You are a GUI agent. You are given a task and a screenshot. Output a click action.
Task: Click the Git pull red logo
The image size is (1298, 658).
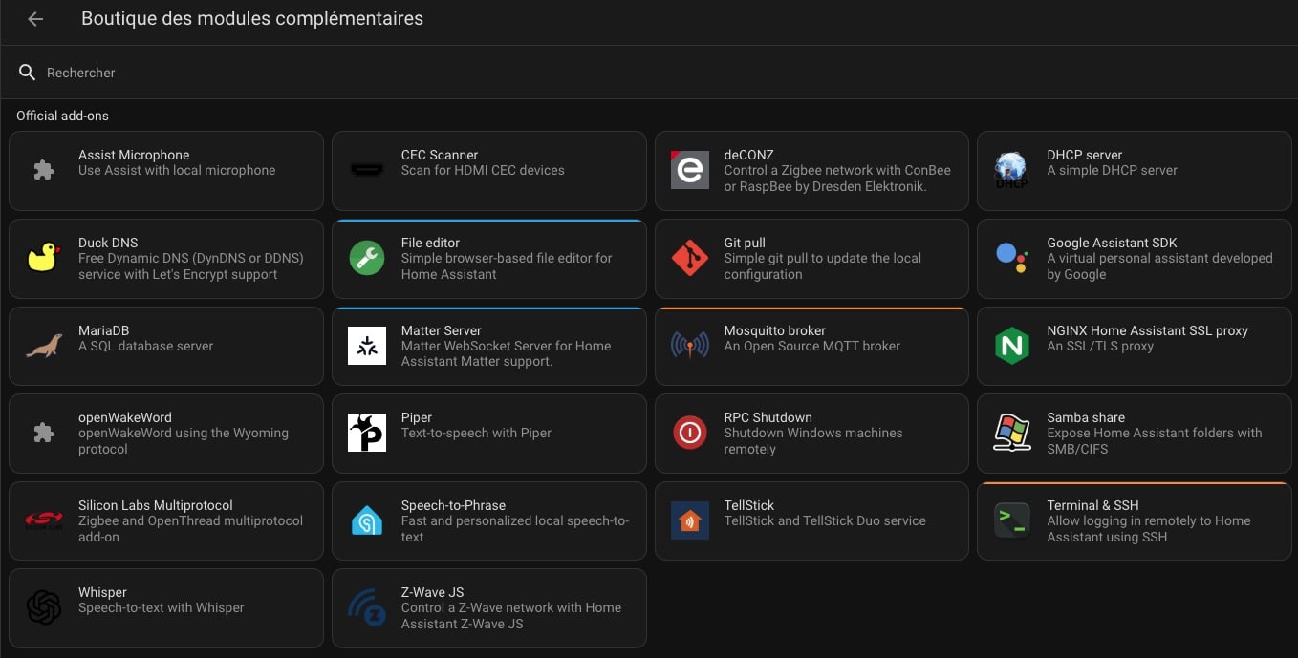pyautogui.click(x=690, y=259)
